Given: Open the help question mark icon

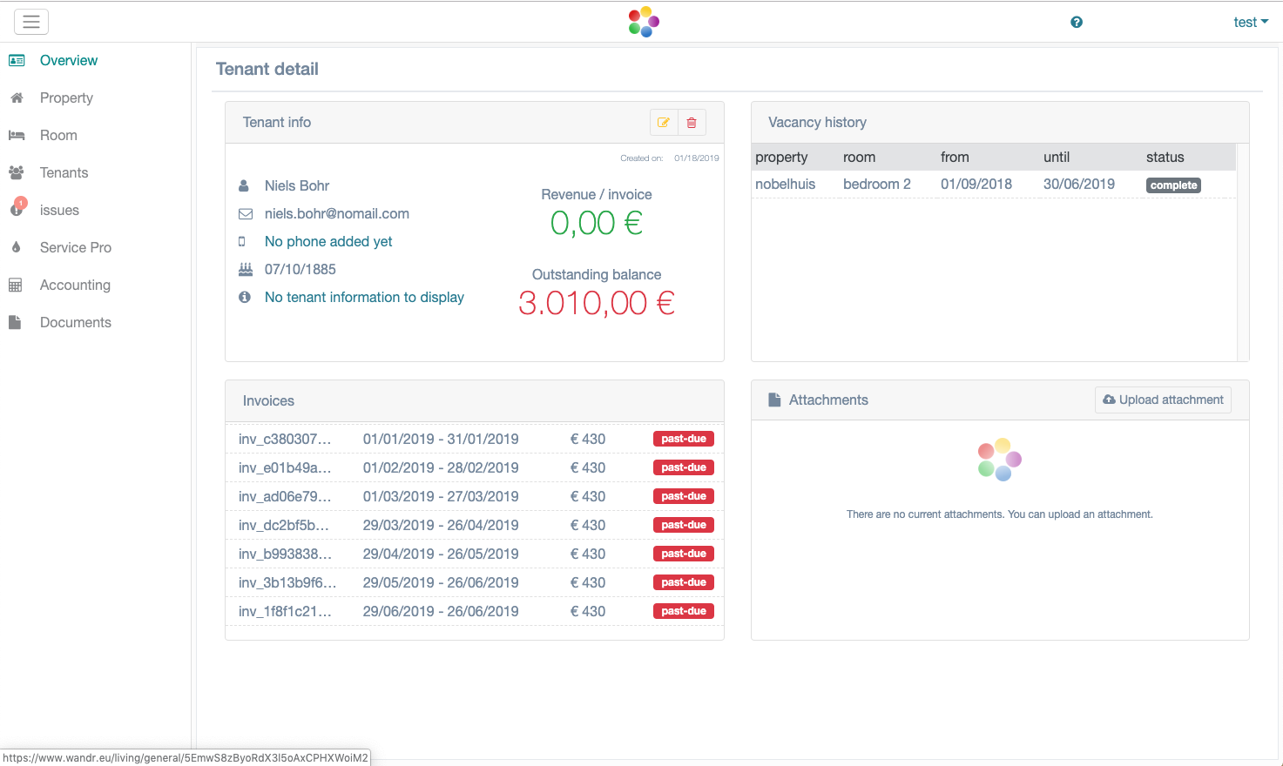Looking at the screenshot, I should [x=1077, y=23].
